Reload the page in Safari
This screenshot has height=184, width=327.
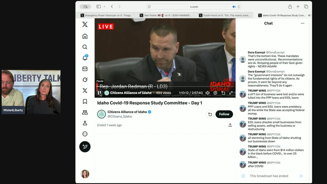click(x=239, y=7)
